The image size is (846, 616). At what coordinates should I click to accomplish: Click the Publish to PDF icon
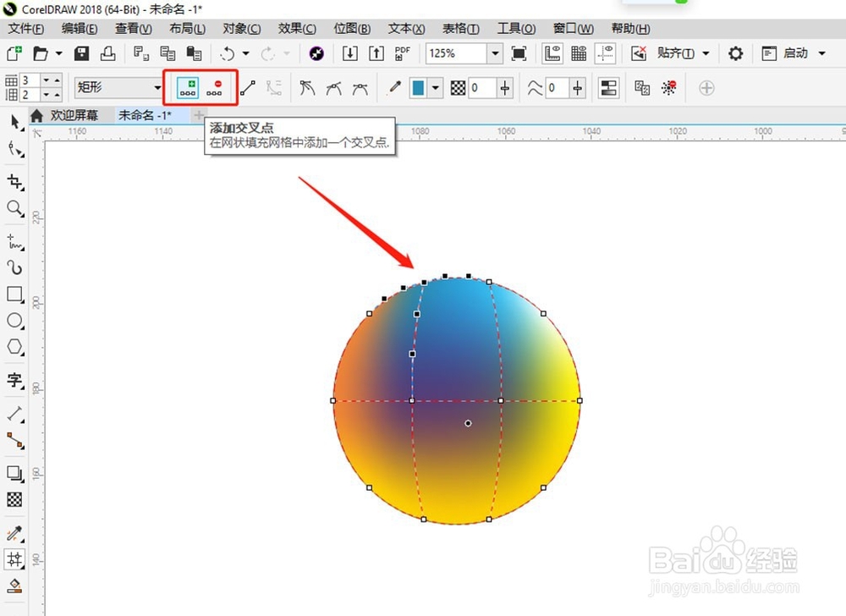403,52
